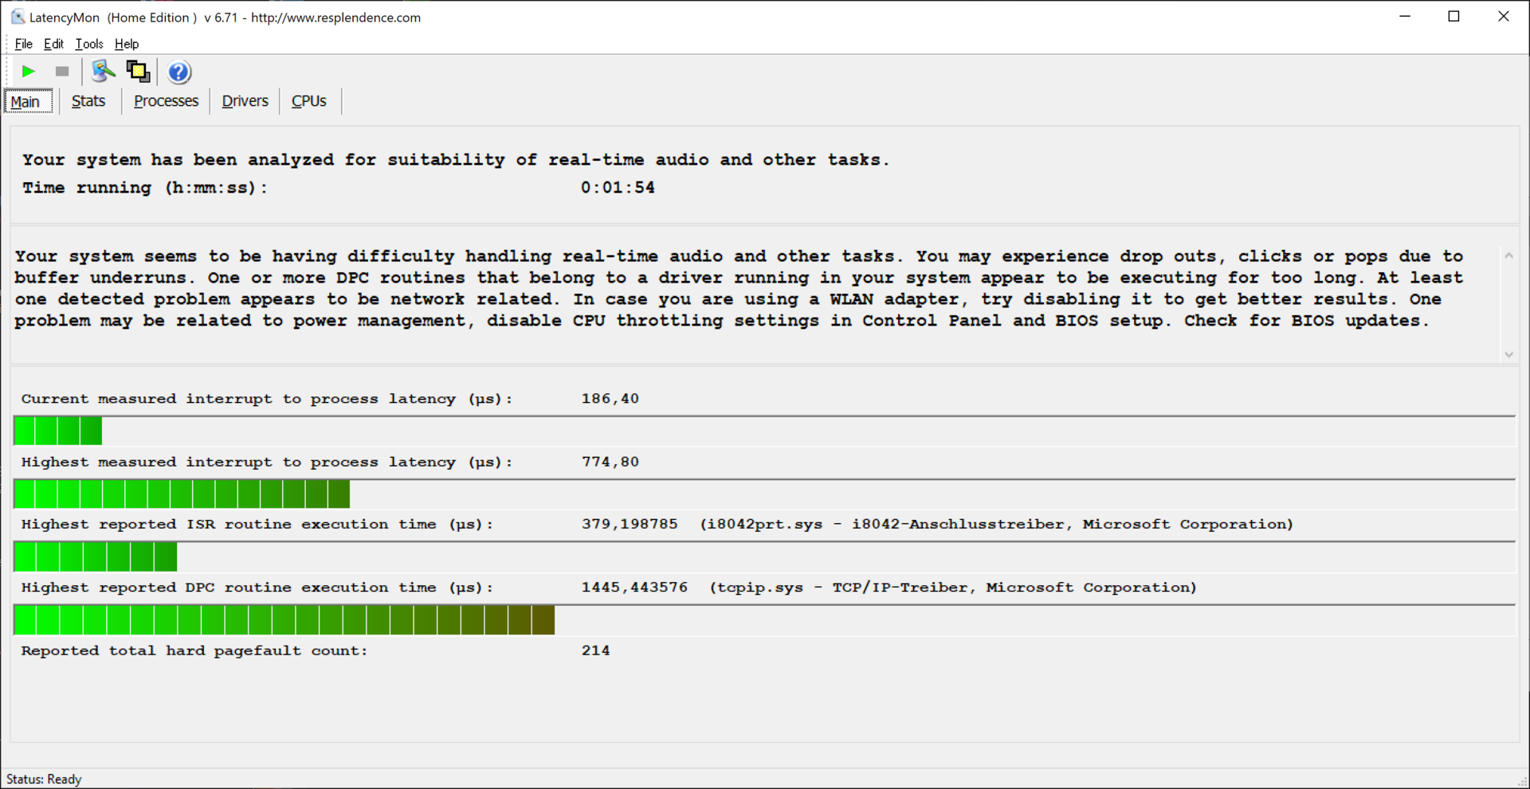
Task: Click the computer with pen toolbar icon
Action: pos(102,72)
